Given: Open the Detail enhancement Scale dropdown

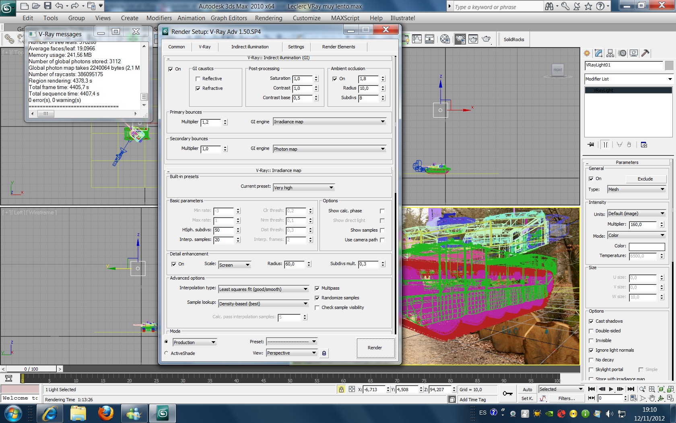Looking at the screenshot, I should click(x=235, y=265).
